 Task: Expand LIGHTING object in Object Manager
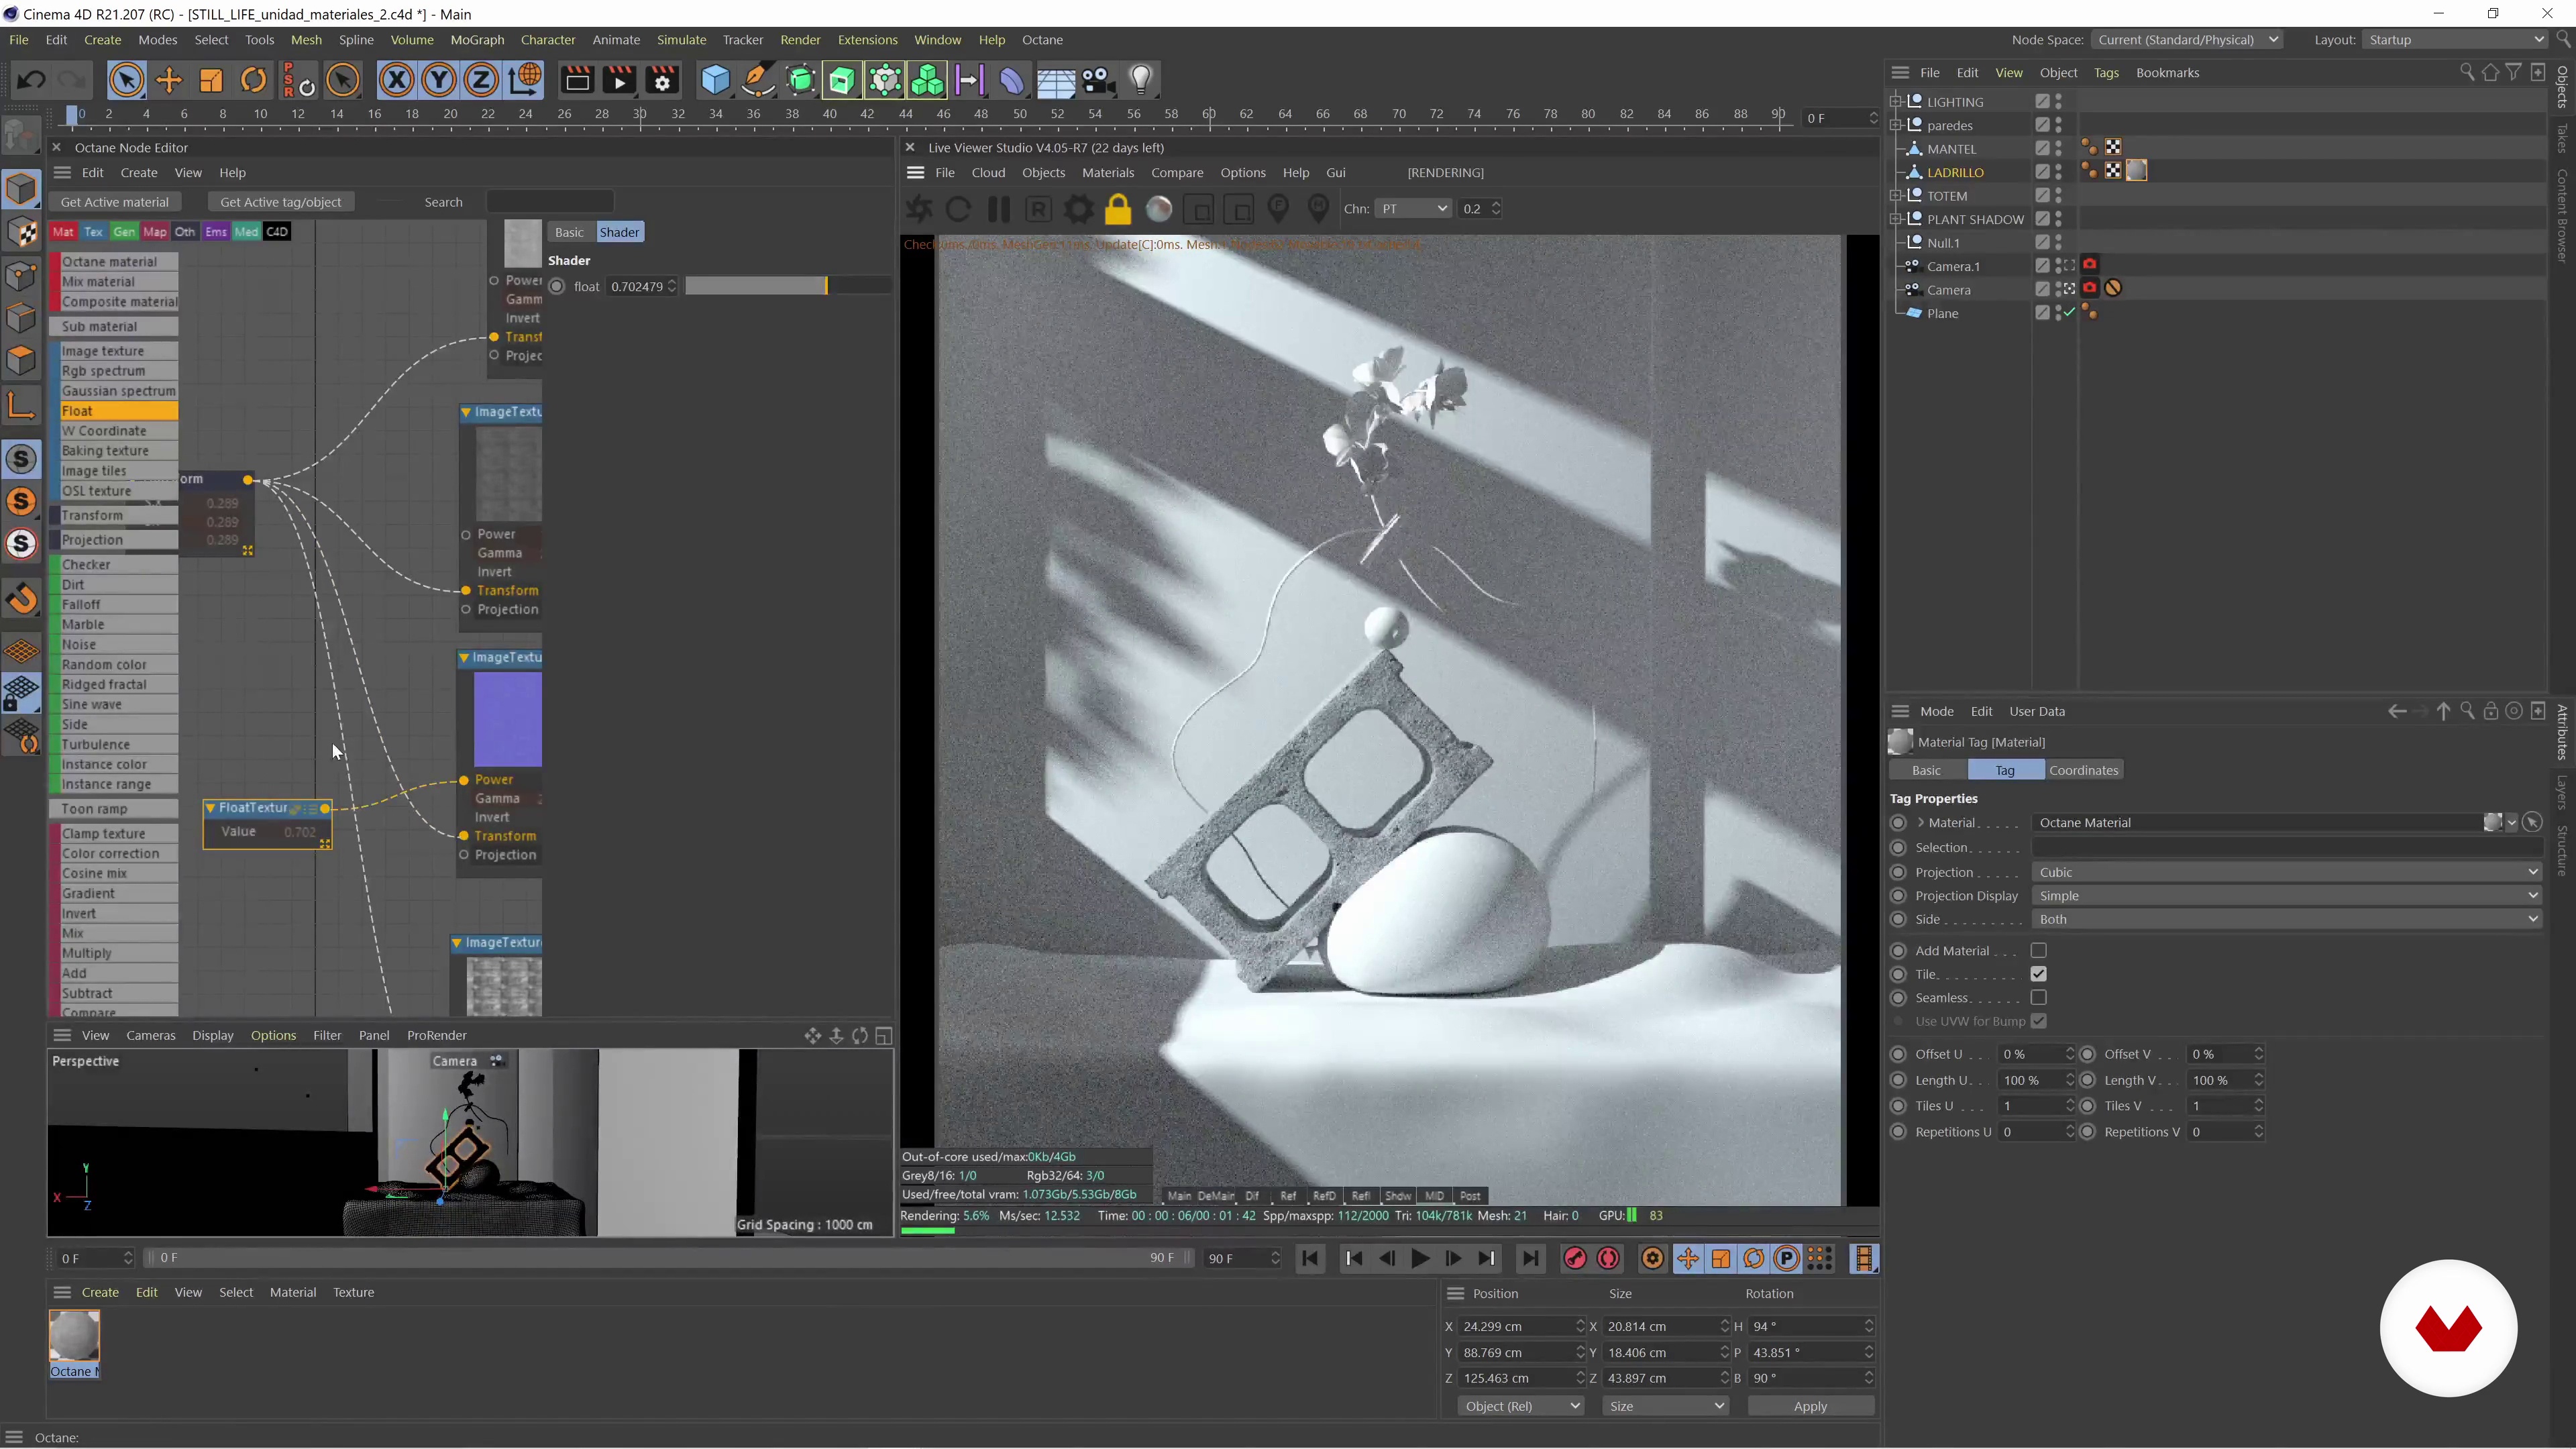click(1895, 101)
